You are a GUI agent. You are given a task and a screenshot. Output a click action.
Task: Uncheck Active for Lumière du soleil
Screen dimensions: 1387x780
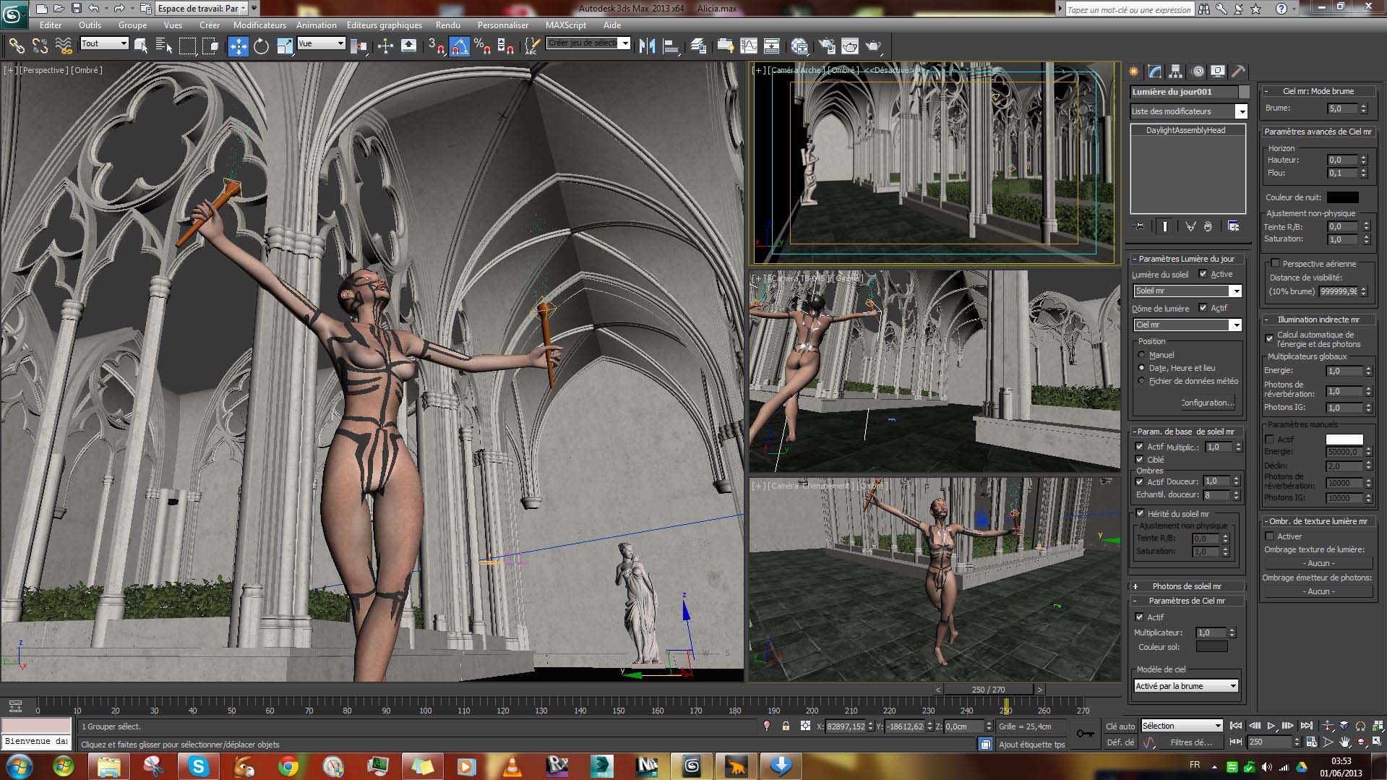(x=1203, y=274)
